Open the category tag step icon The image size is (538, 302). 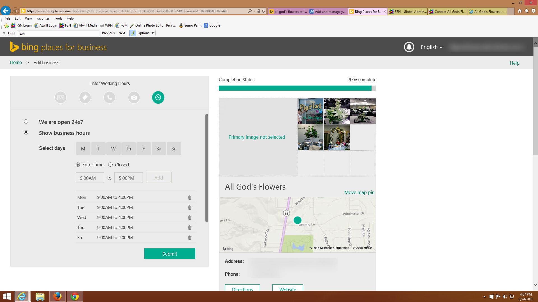coord(85,97)
